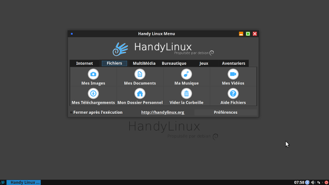This screenshot has height=185, width=329.
Task: Open Mon Dossier Personnel home folder
Action: click(140, 96)
